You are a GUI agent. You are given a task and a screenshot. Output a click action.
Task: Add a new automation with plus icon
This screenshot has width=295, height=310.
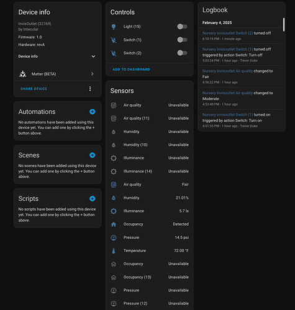point(93,112)
